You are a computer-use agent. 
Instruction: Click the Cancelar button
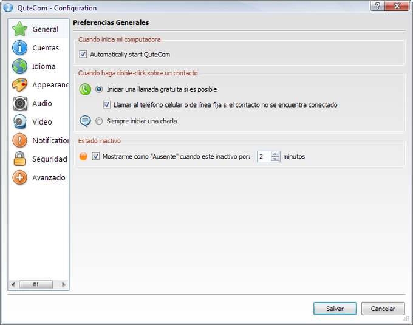383,309
